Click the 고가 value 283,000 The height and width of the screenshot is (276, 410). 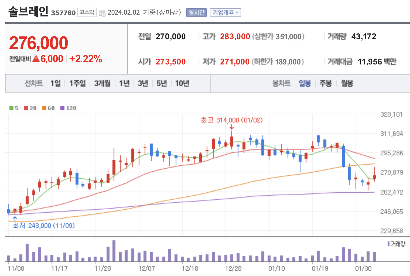coord(235,37)
